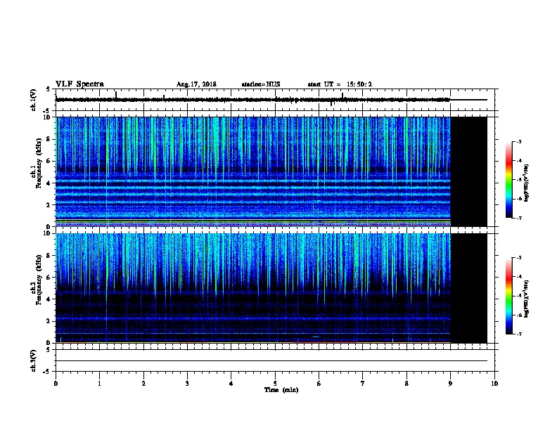Click the ch.1(V) waveform trace panel

[275, 100]
